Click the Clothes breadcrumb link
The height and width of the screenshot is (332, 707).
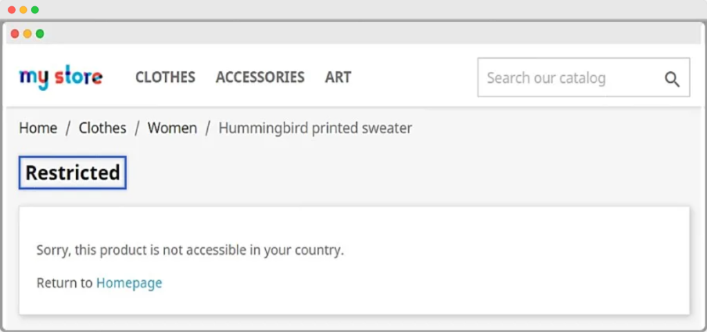(x=102, y=128)
